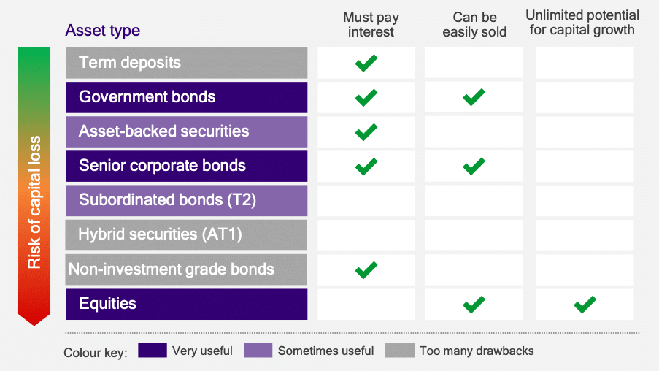Click the Must pay interest column header
659x371 pixels.
point(371,24)
